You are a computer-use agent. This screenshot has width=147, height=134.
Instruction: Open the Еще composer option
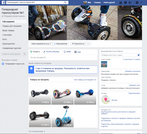pyautogui.click(x=78, y=52)
